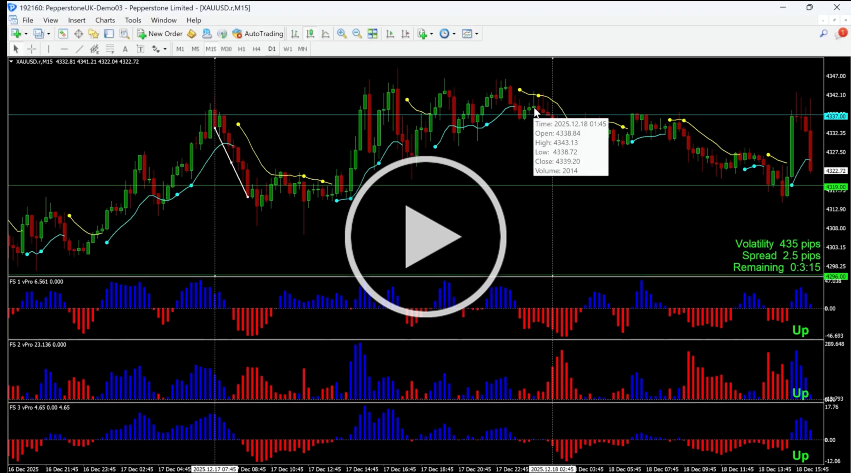This screenshot has height=473, width=851.
Task: Select the text label tool
Action: tap(125, 49)
